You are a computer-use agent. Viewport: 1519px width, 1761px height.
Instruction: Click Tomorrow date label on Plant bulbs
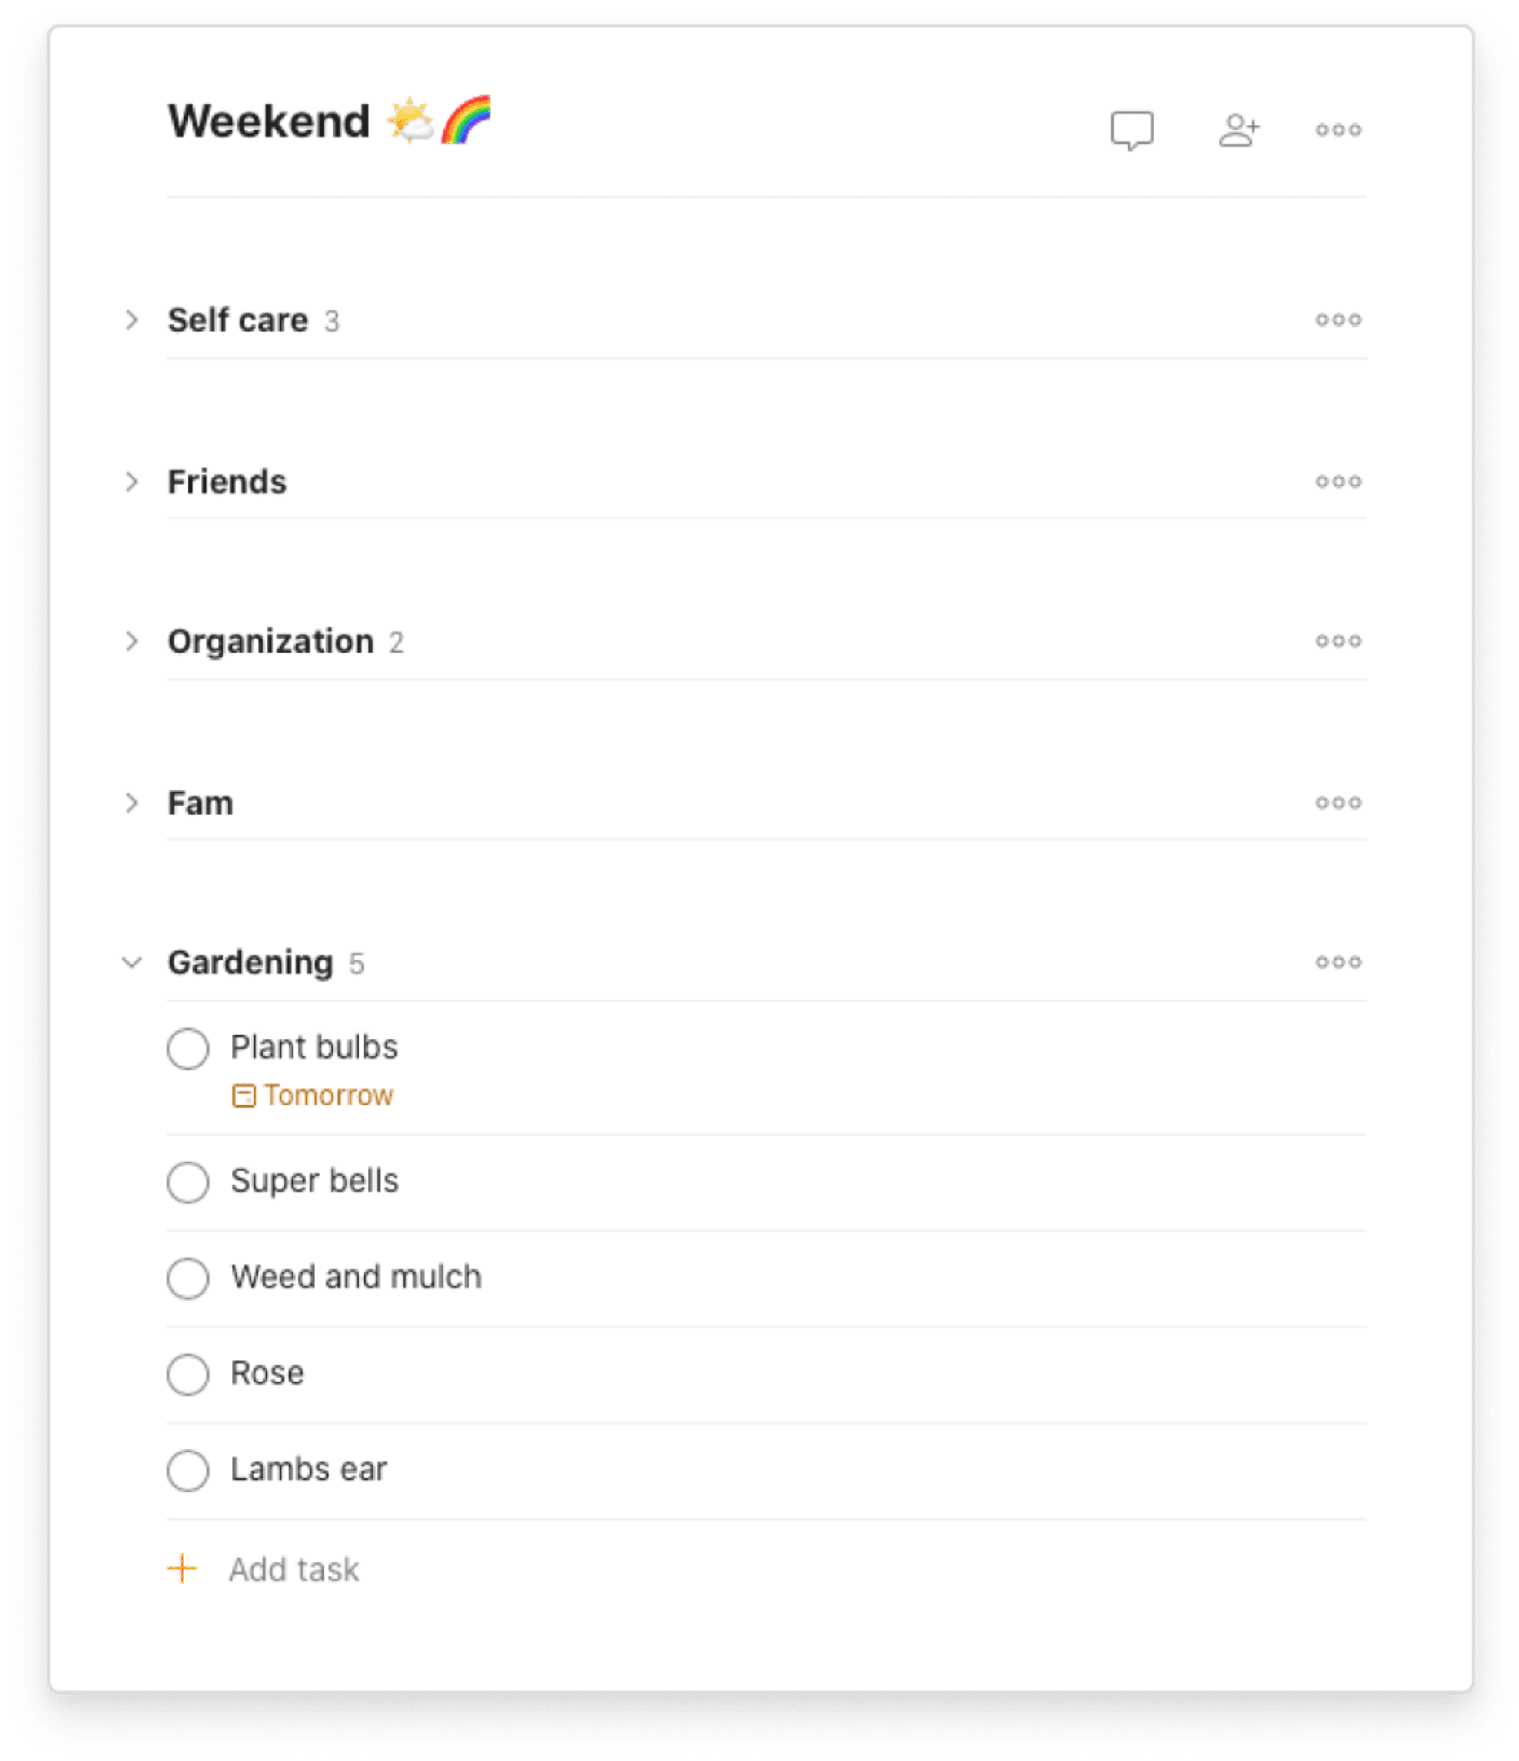(314, 1097)
